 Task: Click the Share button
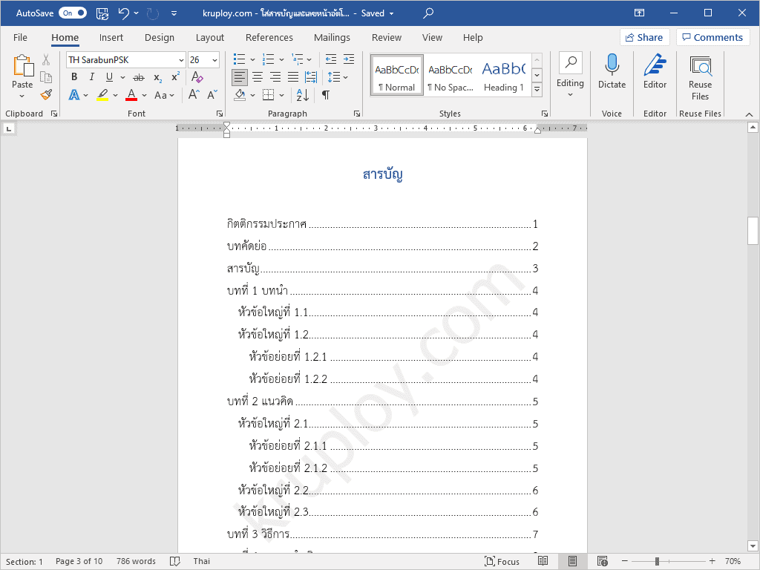click(644, 37)
